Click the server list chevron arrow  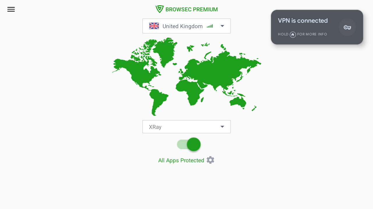(x=222, y=26)
